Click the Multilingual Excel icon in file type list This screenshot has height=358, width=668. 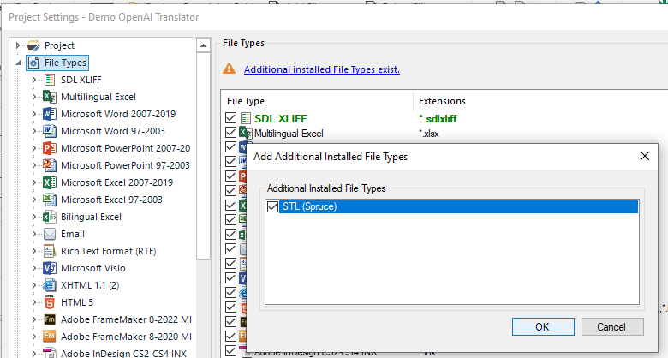246,133
